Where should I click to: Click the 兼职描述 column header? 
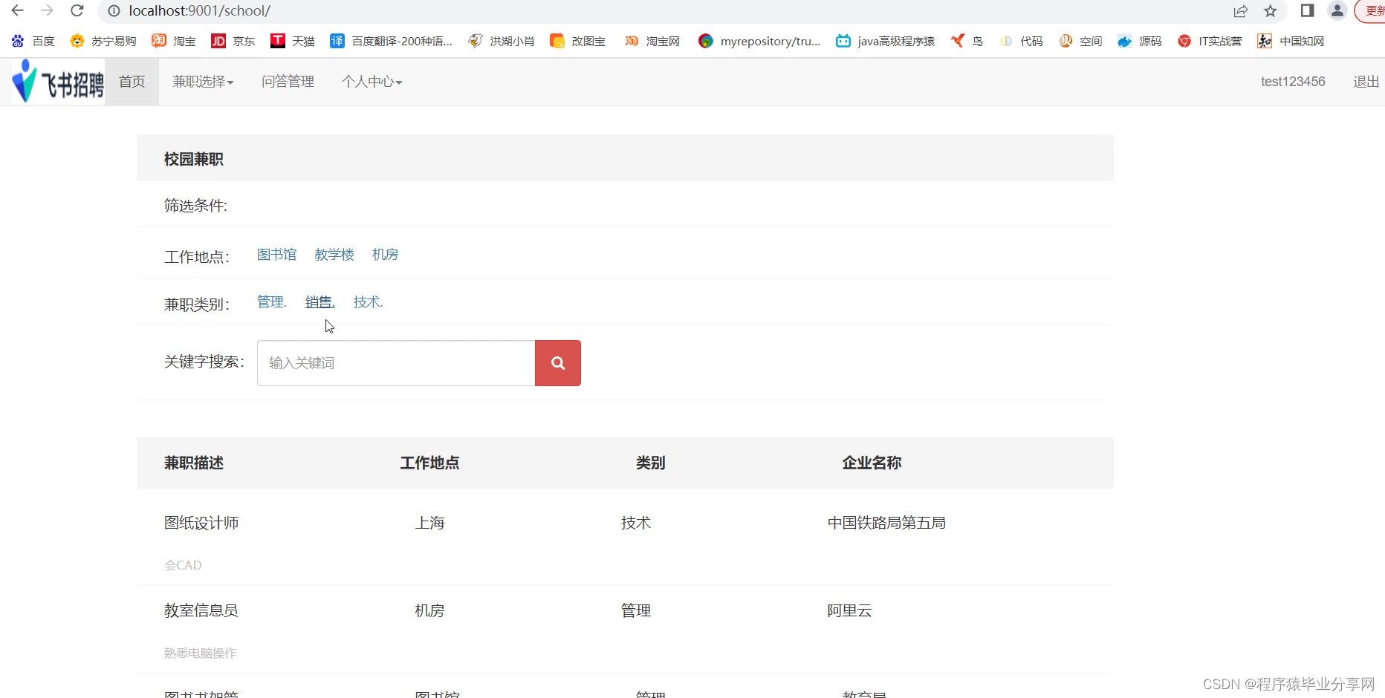194,463
